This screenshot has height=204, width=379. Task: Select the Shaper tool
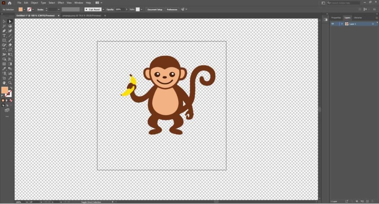[4, 45]
